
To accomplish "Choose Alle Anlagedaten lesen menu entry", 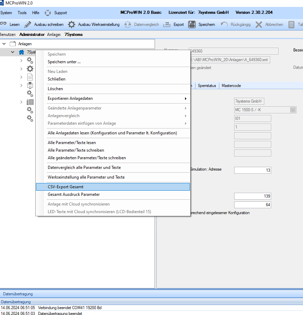I will pyautogui.click(x=113, y=133).
